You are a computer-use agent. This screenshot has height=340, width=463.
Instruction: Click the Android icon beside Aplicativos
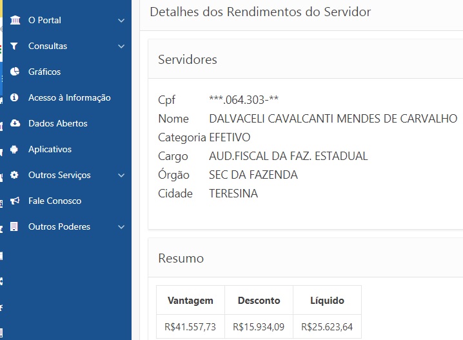tap(14, 149)
